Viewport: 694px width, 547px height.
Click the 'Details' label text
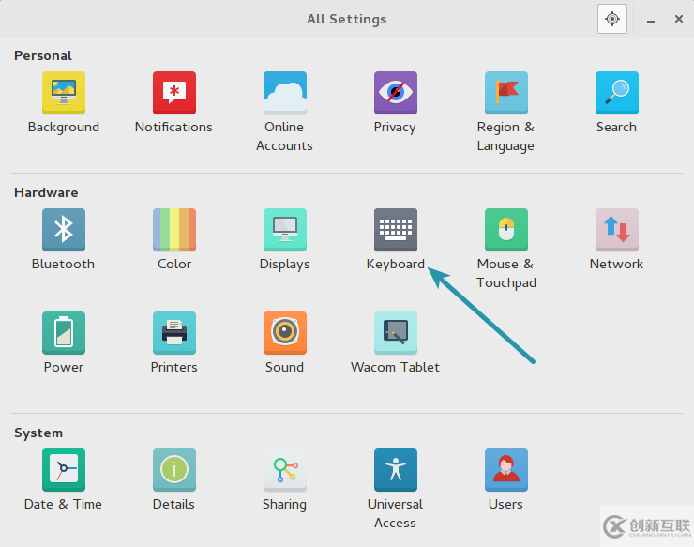[173, 504]
